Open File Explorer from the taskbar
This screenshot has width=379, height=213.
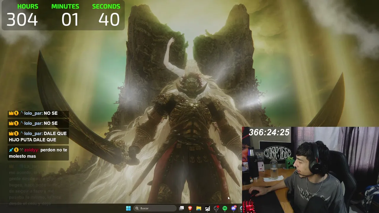[x=199, y=208]
